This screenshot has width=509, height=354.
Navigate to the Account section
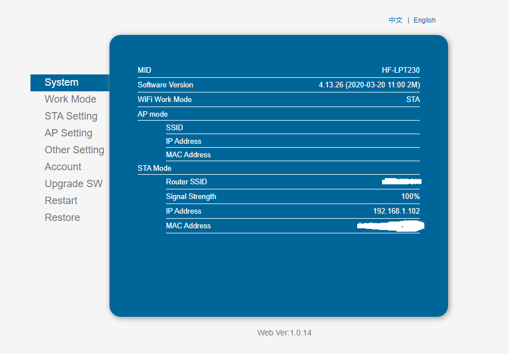click(63, 167)
